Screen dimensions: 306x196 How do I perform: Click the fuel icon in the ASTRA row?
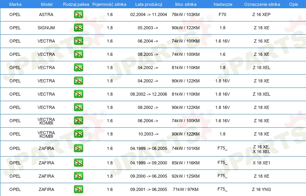pyautogui.click(x=78, y=14)
